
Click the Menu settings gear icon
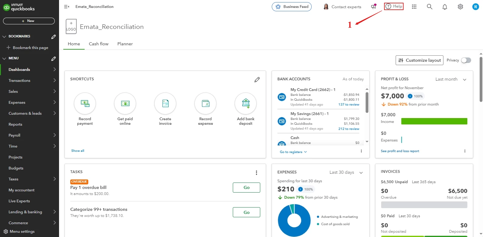pyautogui.click(x=5, y=232)
